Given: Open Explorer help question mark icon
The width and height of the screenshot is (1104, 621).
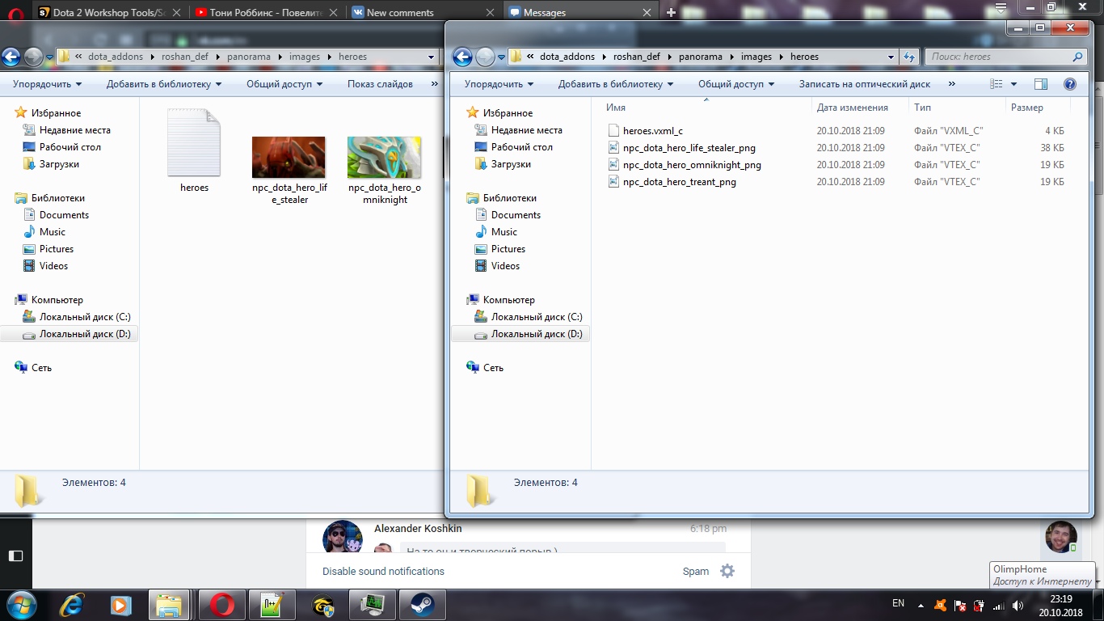Looking at the screenshot, I should coord(1069,84).
